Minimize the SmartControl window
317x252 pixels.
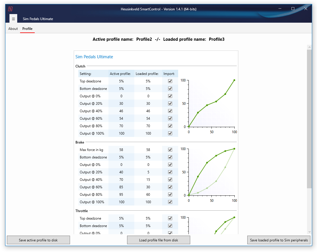pyautogui.click(x=280, y=9)
